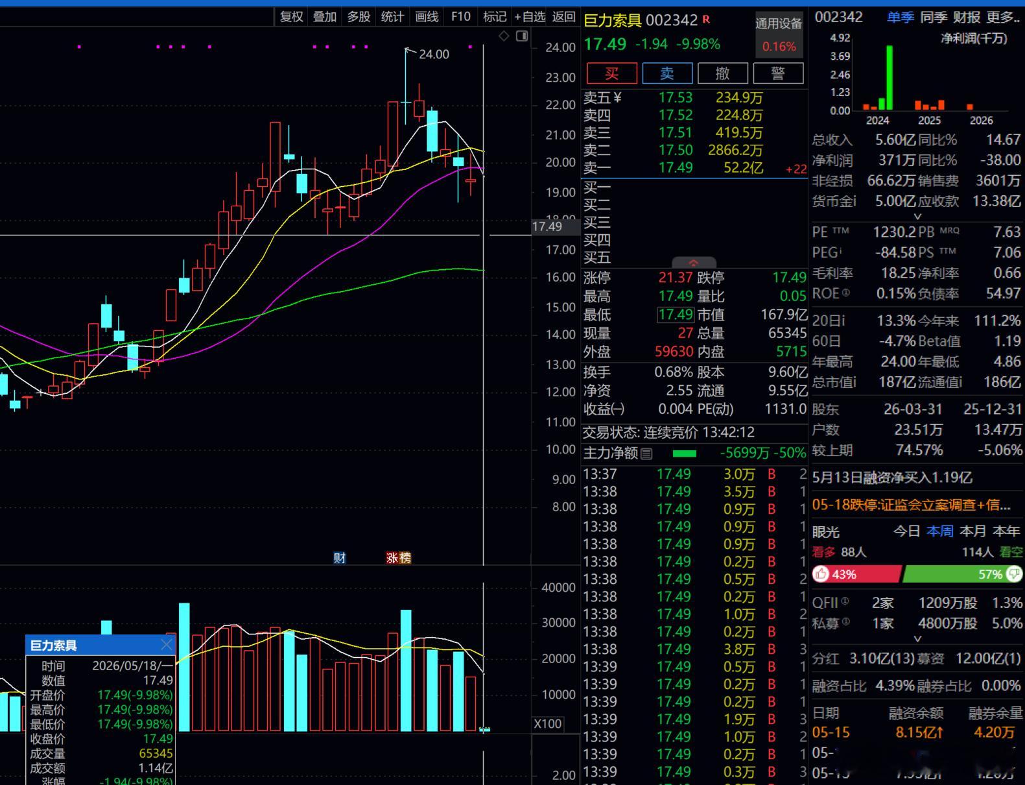Click the info icon next to QFII
The height and width of the screenshot is (785, 1025).
click(845, 601)
